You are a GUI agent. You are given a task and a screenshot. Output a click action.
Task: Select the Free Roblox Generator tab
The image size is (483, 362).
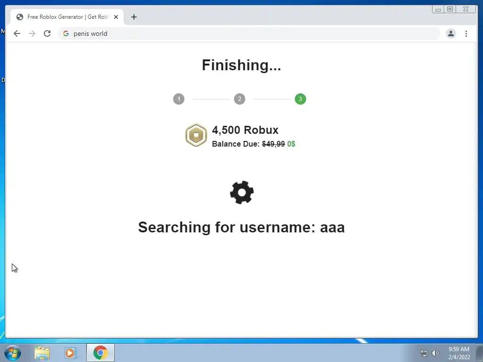pos(67,17)
